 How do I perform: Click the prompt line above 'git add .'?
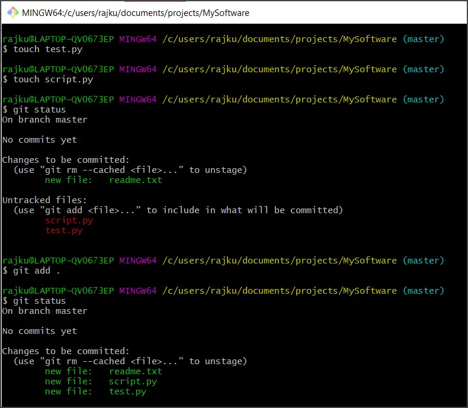223,261
